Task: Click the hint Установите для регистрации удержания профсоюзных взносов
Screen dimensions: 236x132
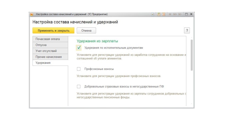Action: [119, 76]
